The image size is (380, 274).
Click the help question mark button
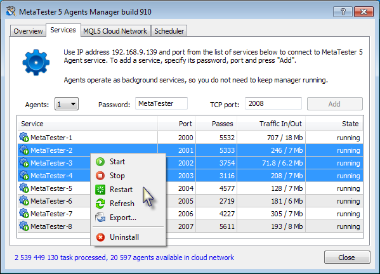[x=343, y=11]
